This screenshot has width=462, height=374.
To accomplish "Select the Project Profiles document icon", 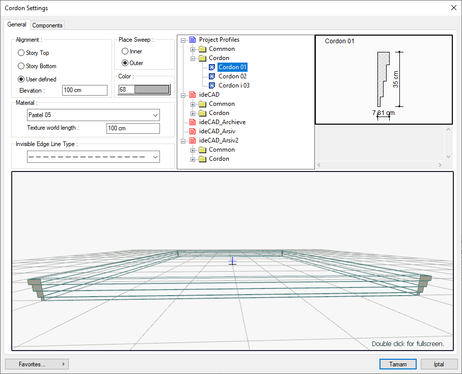I will pyautogui.click(x=193, y=40).
